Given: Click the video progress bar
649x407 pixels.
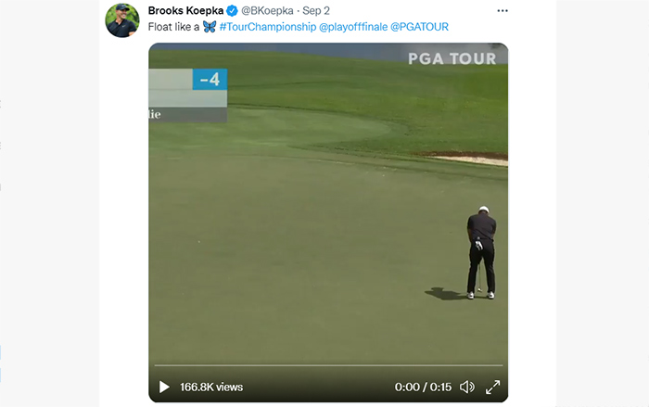Looking at the screenshot, I should 328,365.
